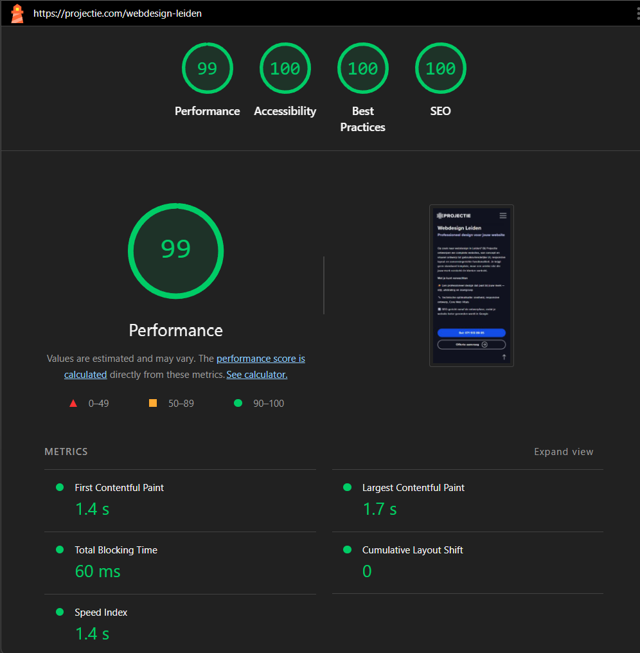
Task: Click the projectie.com URL in the header
Action: click(x=118, y=13)
